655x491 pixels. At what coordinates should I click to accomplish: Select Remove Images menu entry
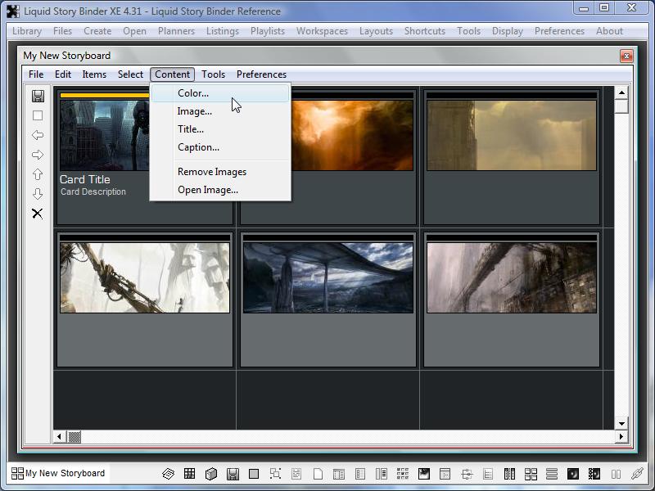pos(212,172)
